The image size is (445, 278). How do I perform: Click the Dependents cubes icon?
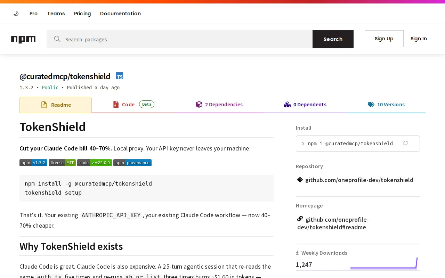pyautogui.click(x=287, y=105)
